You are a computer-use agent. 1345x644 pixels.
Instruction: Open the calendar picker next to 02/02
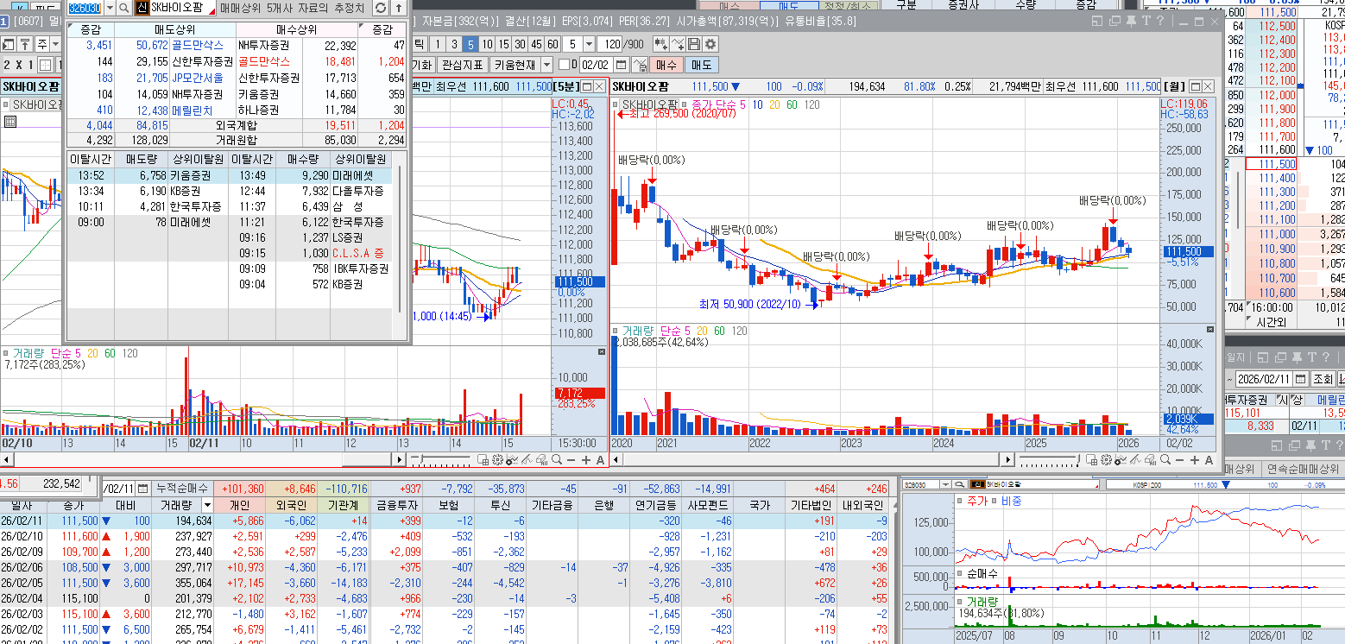620,65
